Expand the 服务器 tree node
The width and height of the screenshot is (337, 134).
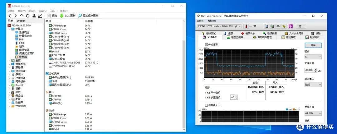[x=9, y=67]
